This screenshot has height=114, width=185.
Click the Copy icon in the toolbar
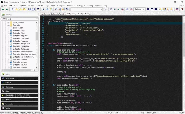tap(47, 9)
